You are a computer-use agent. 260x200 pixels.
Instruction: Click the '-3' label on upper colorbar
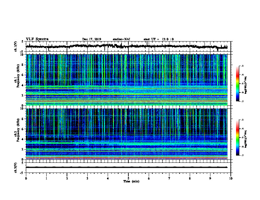[242, 66]
